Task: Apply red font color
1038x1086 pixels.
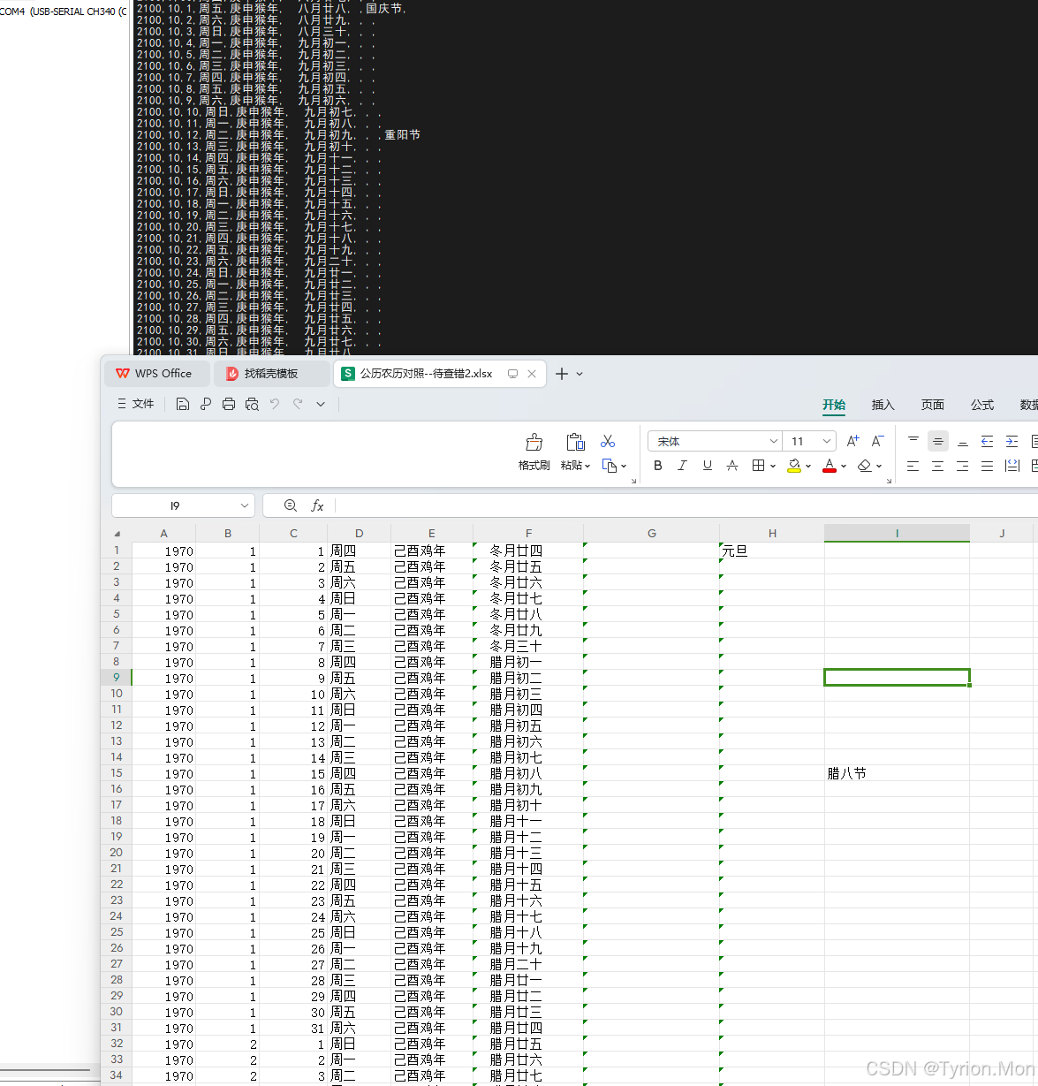Action: (829, 466)
